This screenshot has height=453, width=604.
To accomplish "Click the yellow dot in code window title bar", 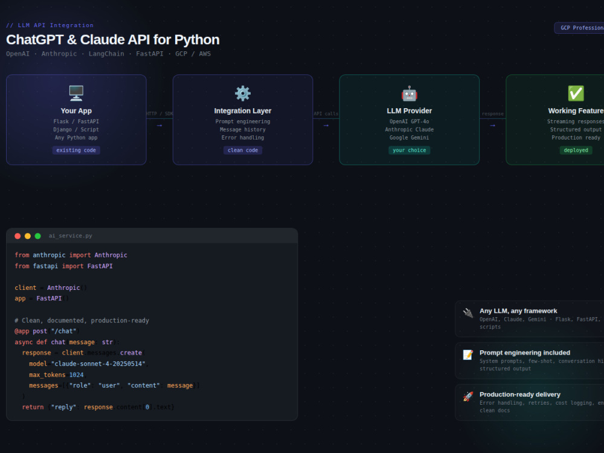I will (x=28, y=236).
